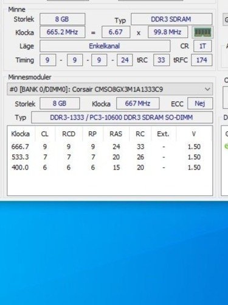Click the 6.67 multiplier field
The width and height of the screenshot is (228, 305).
tap(116, 32)
